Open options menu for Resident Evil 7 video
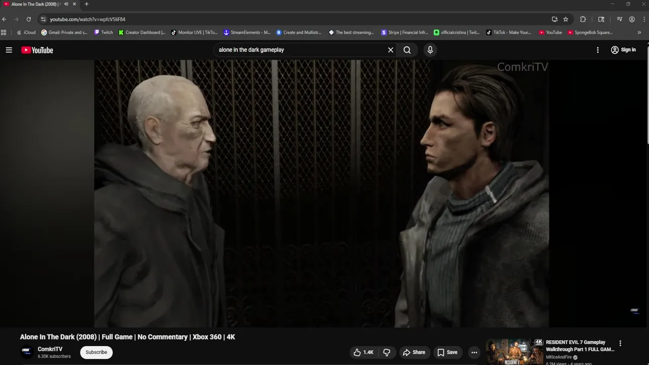 click(620, 343)
